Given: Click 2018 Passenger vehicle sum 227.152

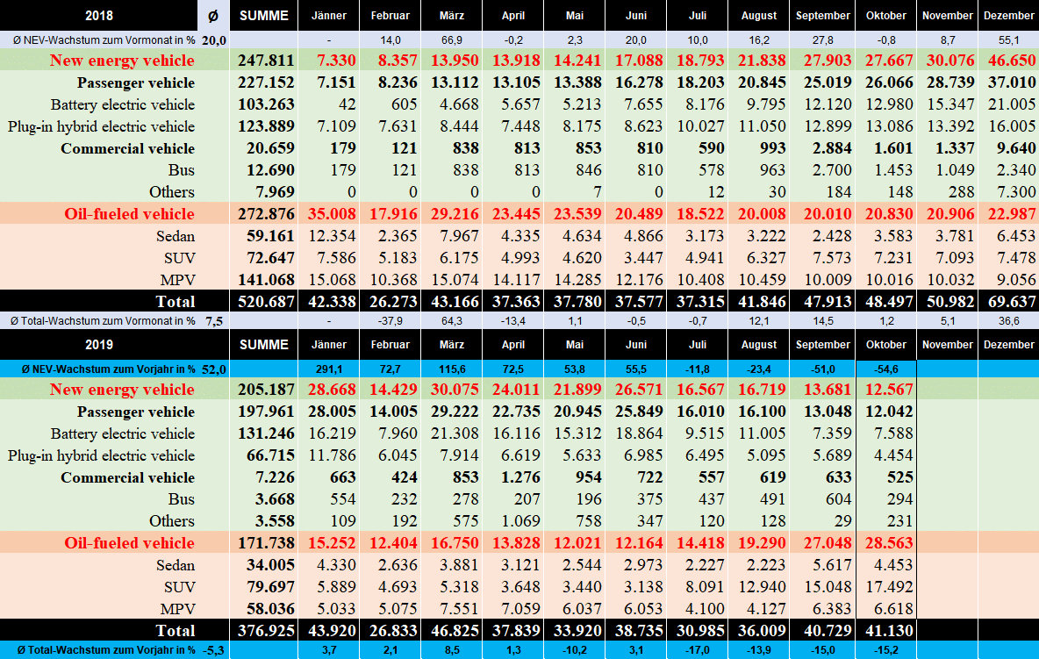Looking at the screenshot, I should (266, 82).
